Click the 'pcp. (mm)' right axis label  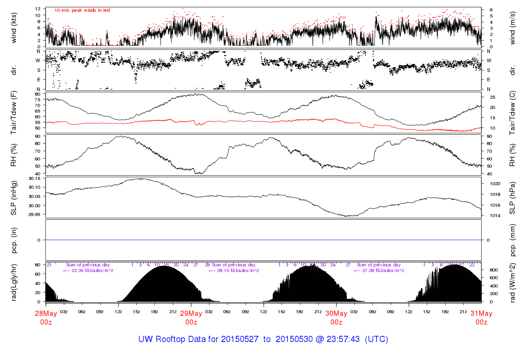pos(512,240)
